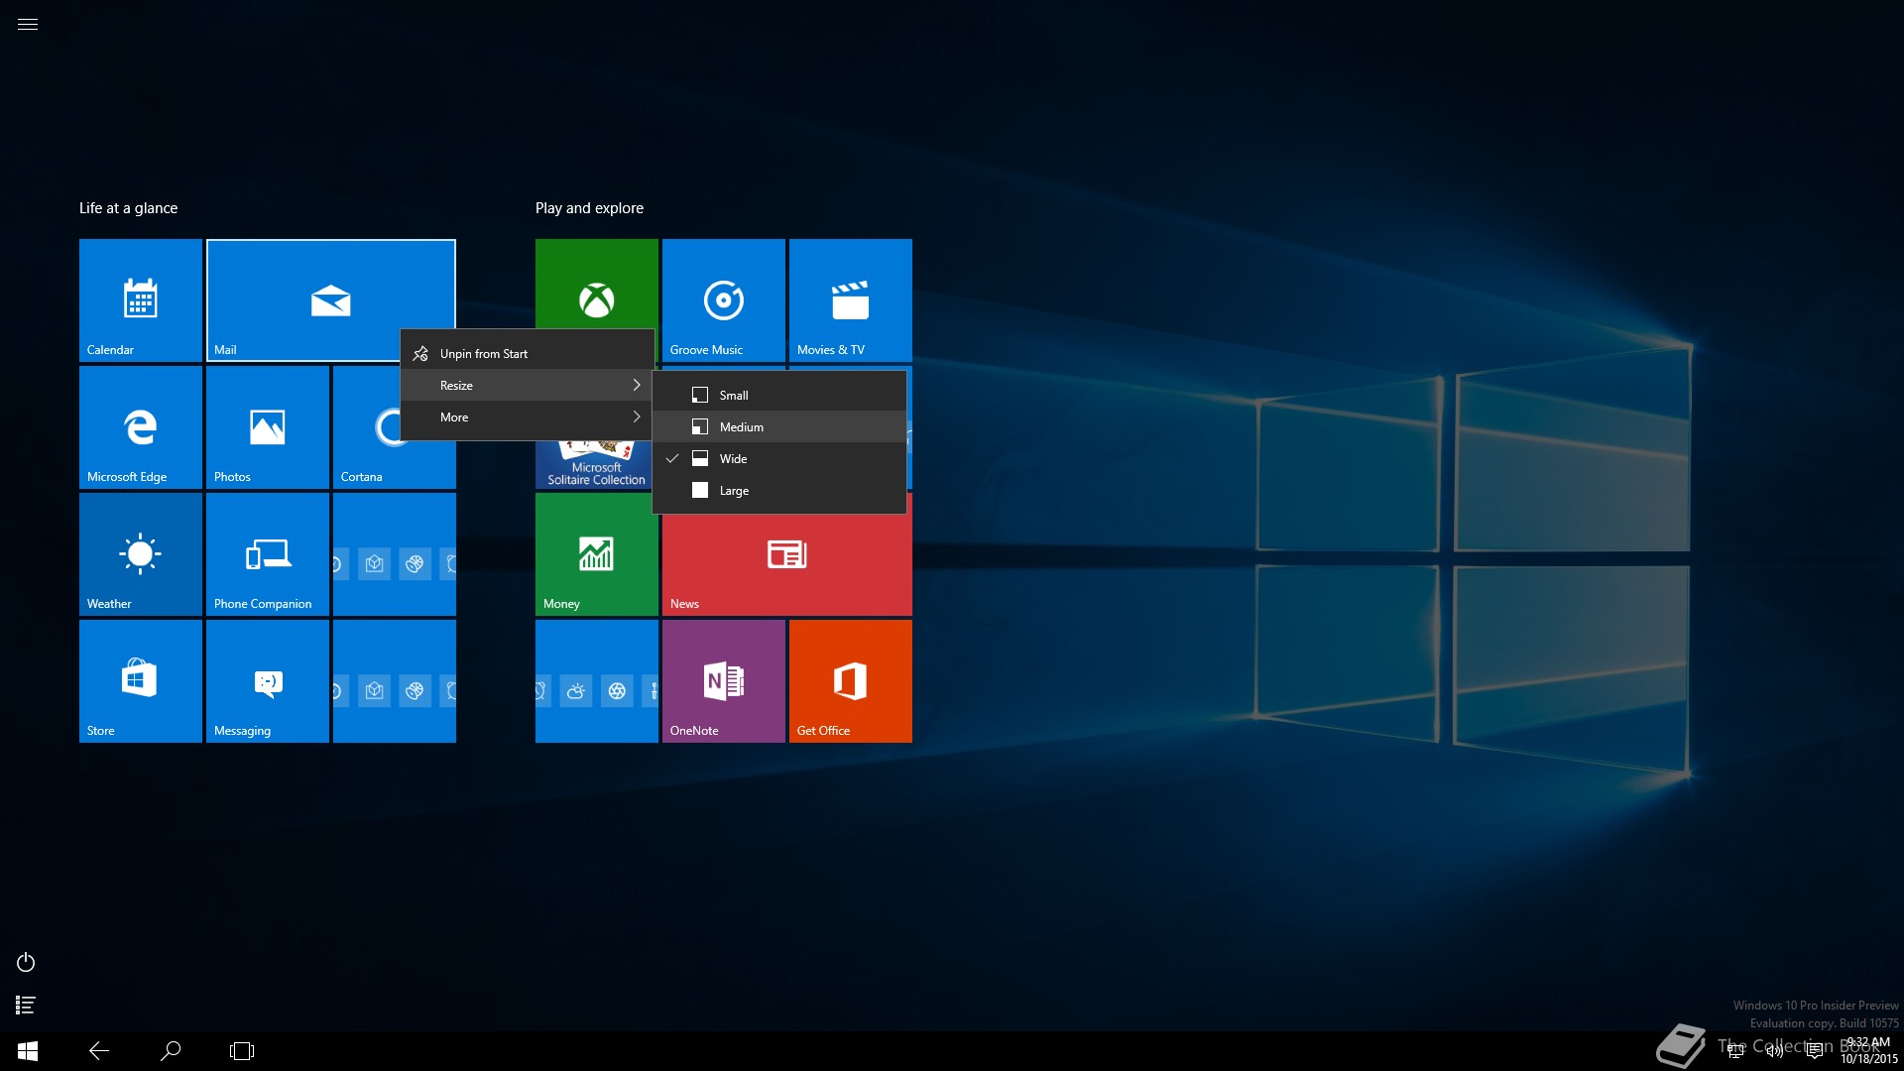This screenshot has width=1904, height=1071.
Task: Open the Weather tile
Action: click(x=141, y=554)
